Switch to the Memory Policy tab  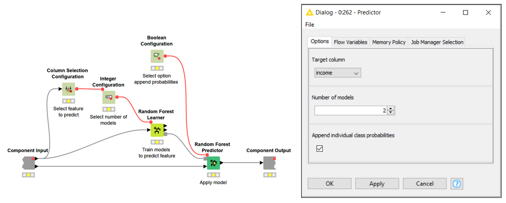pyautogui.click(x=389, y=42)
